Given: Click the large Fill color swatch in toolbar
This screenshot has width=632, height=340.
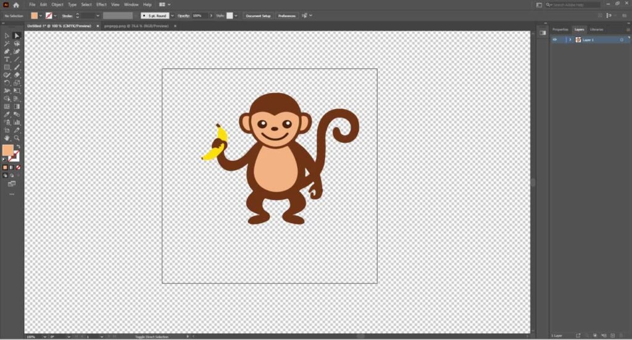Looking at the screenshot, I should click(x=7, y=150).
